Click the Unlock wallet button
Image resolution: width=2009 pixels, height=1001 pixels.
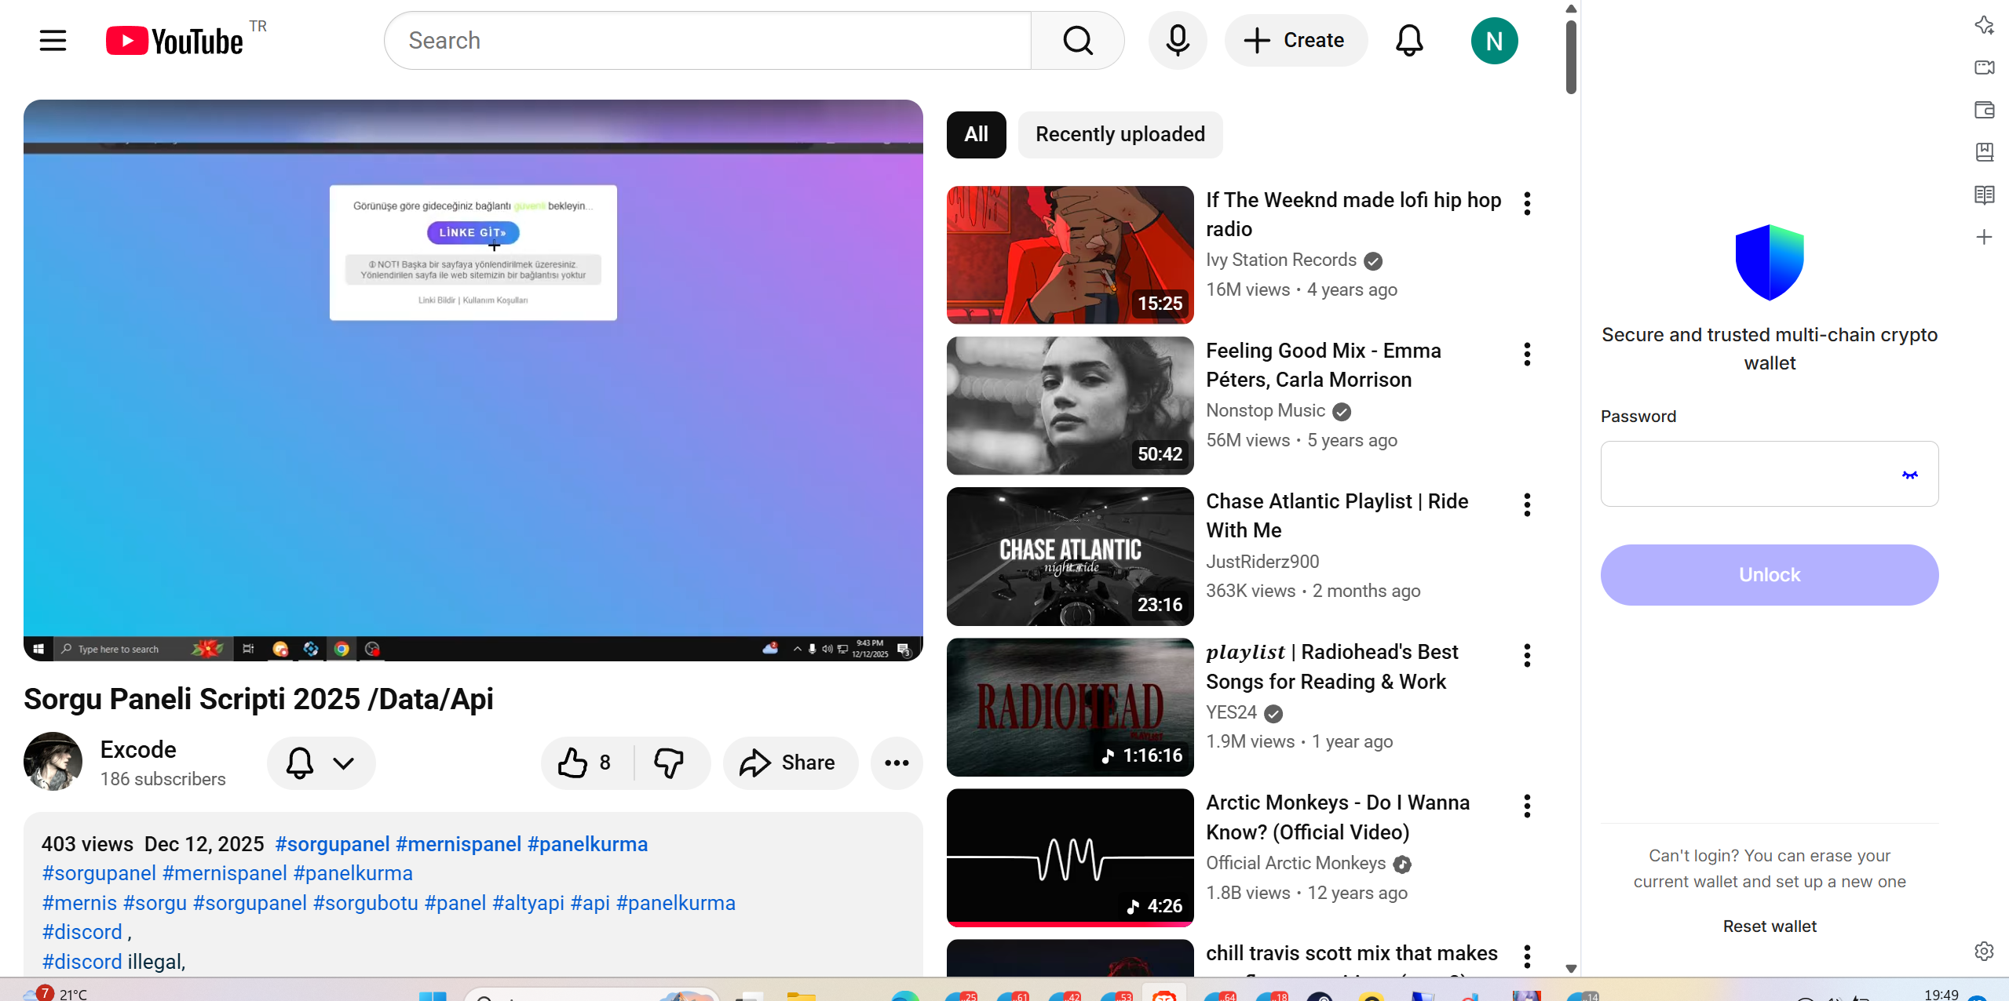click(x=1770, y=575)
